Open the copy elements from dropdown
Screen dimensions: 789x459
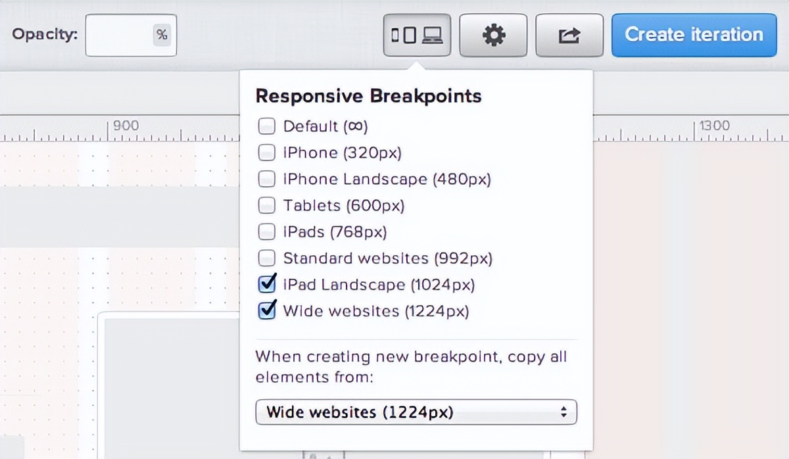(416, 412)
